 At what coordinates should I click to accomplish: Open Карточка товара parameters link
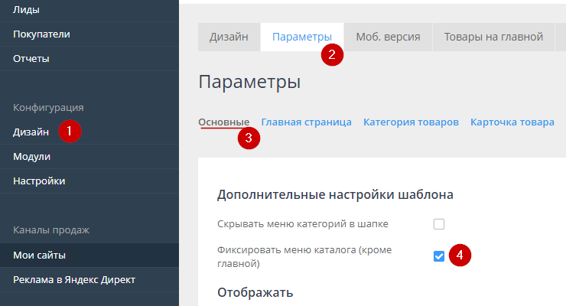[512, 122]
